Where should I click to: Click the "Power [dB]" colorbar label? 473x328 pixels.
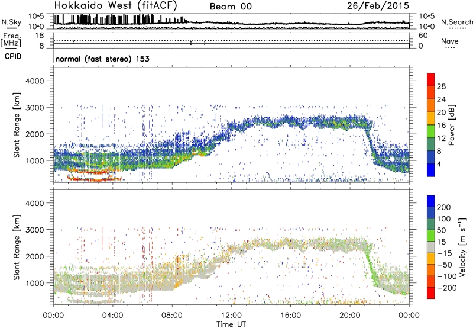pos(451,125)
